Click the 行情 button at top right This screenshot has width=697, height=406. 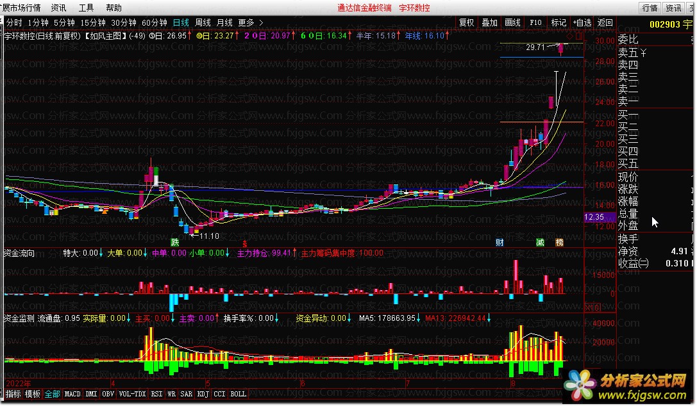click(650, 8)
